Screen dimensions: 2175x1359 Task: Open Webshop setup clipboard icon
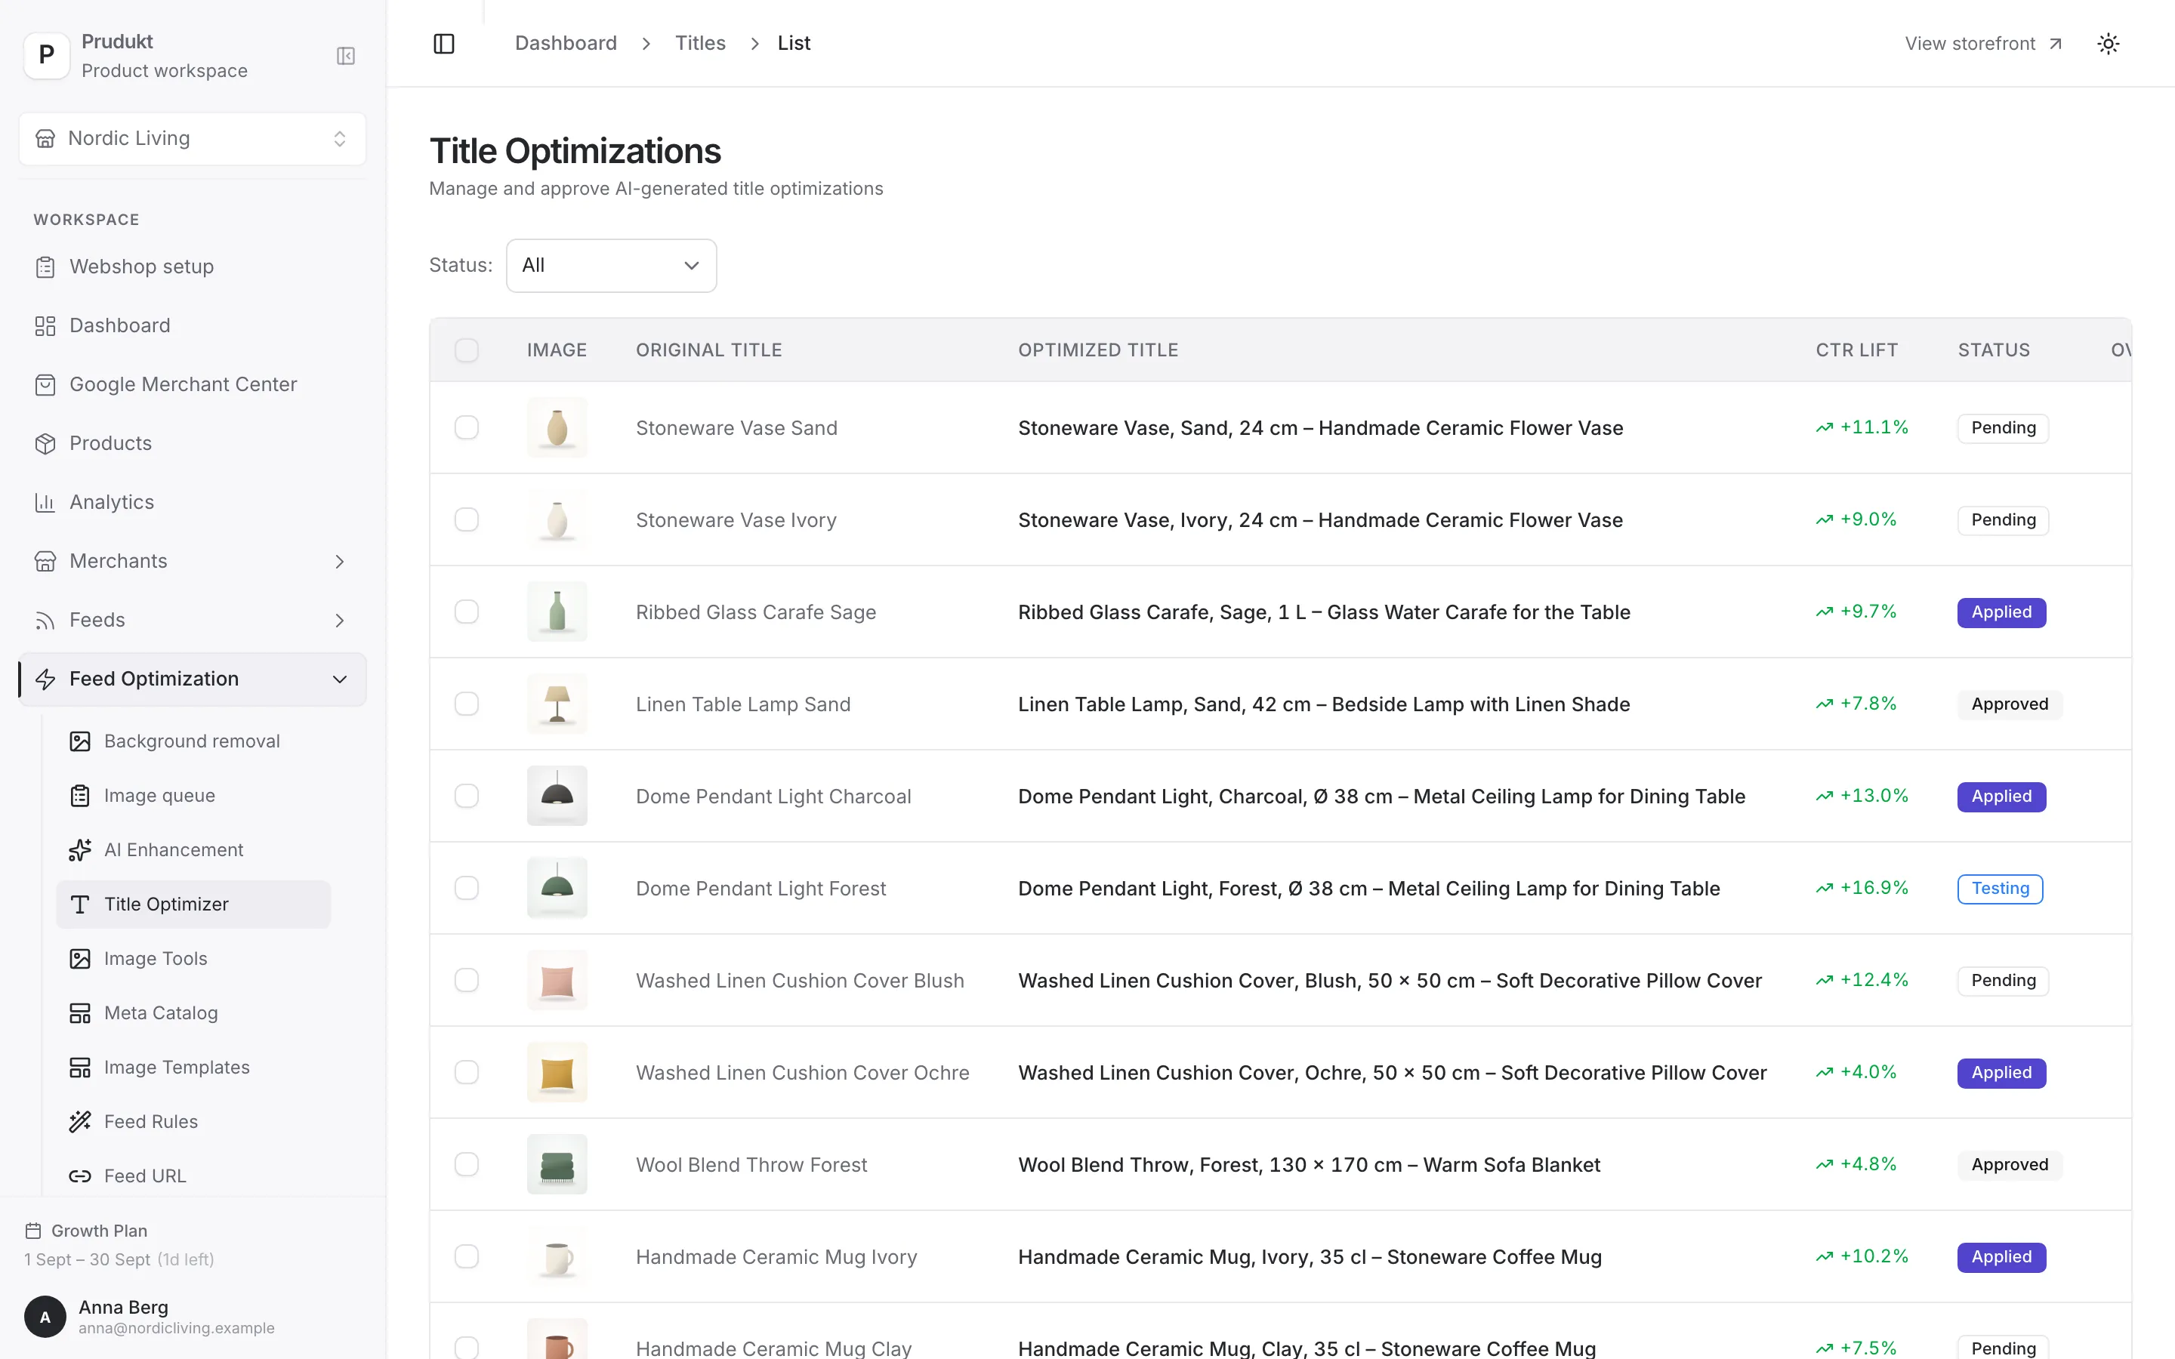45,267
